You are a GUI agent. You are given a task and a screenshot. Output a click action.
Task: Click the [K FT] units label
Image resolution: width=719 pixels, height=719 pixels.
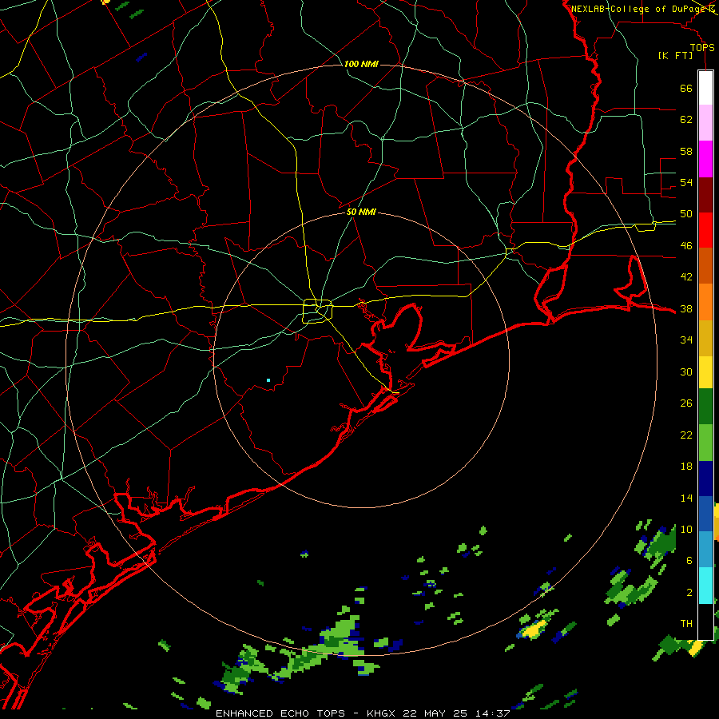click(x=675, y=56)
